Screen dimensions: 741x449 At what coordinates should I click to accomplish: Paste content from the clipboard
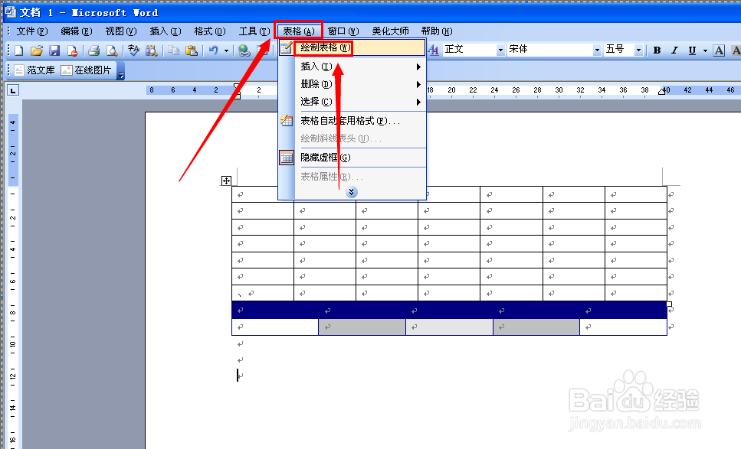191,49
